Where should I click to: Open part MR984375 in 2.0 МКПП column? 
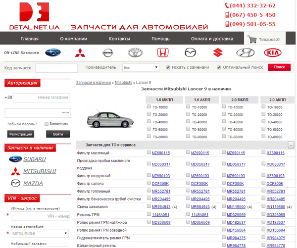tap(236, 238)
